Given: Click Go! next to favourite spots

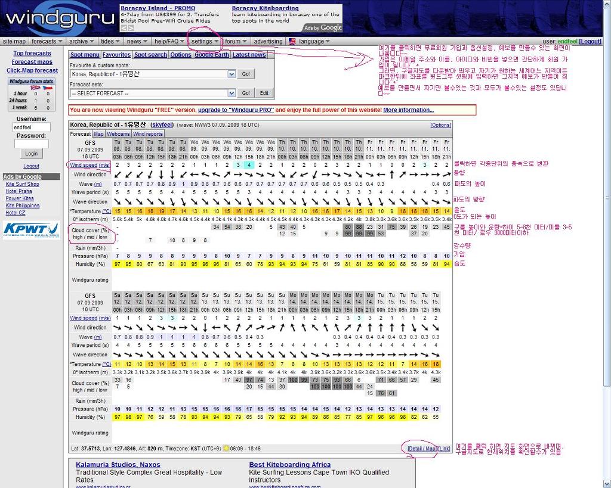Looking at the screenshot, I should pyautogui.click(x=246, y=74).
